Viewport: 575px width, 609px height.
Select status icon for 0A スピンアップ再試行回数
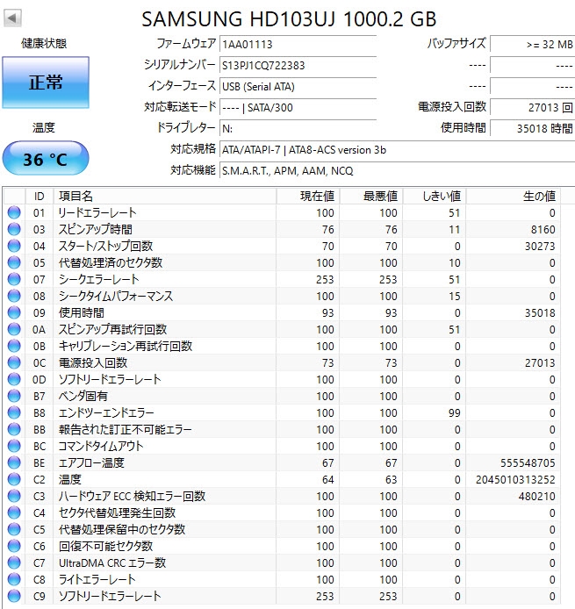coord(14,329)
